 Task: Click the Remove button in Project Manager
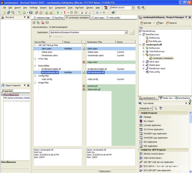coord(171,23)
